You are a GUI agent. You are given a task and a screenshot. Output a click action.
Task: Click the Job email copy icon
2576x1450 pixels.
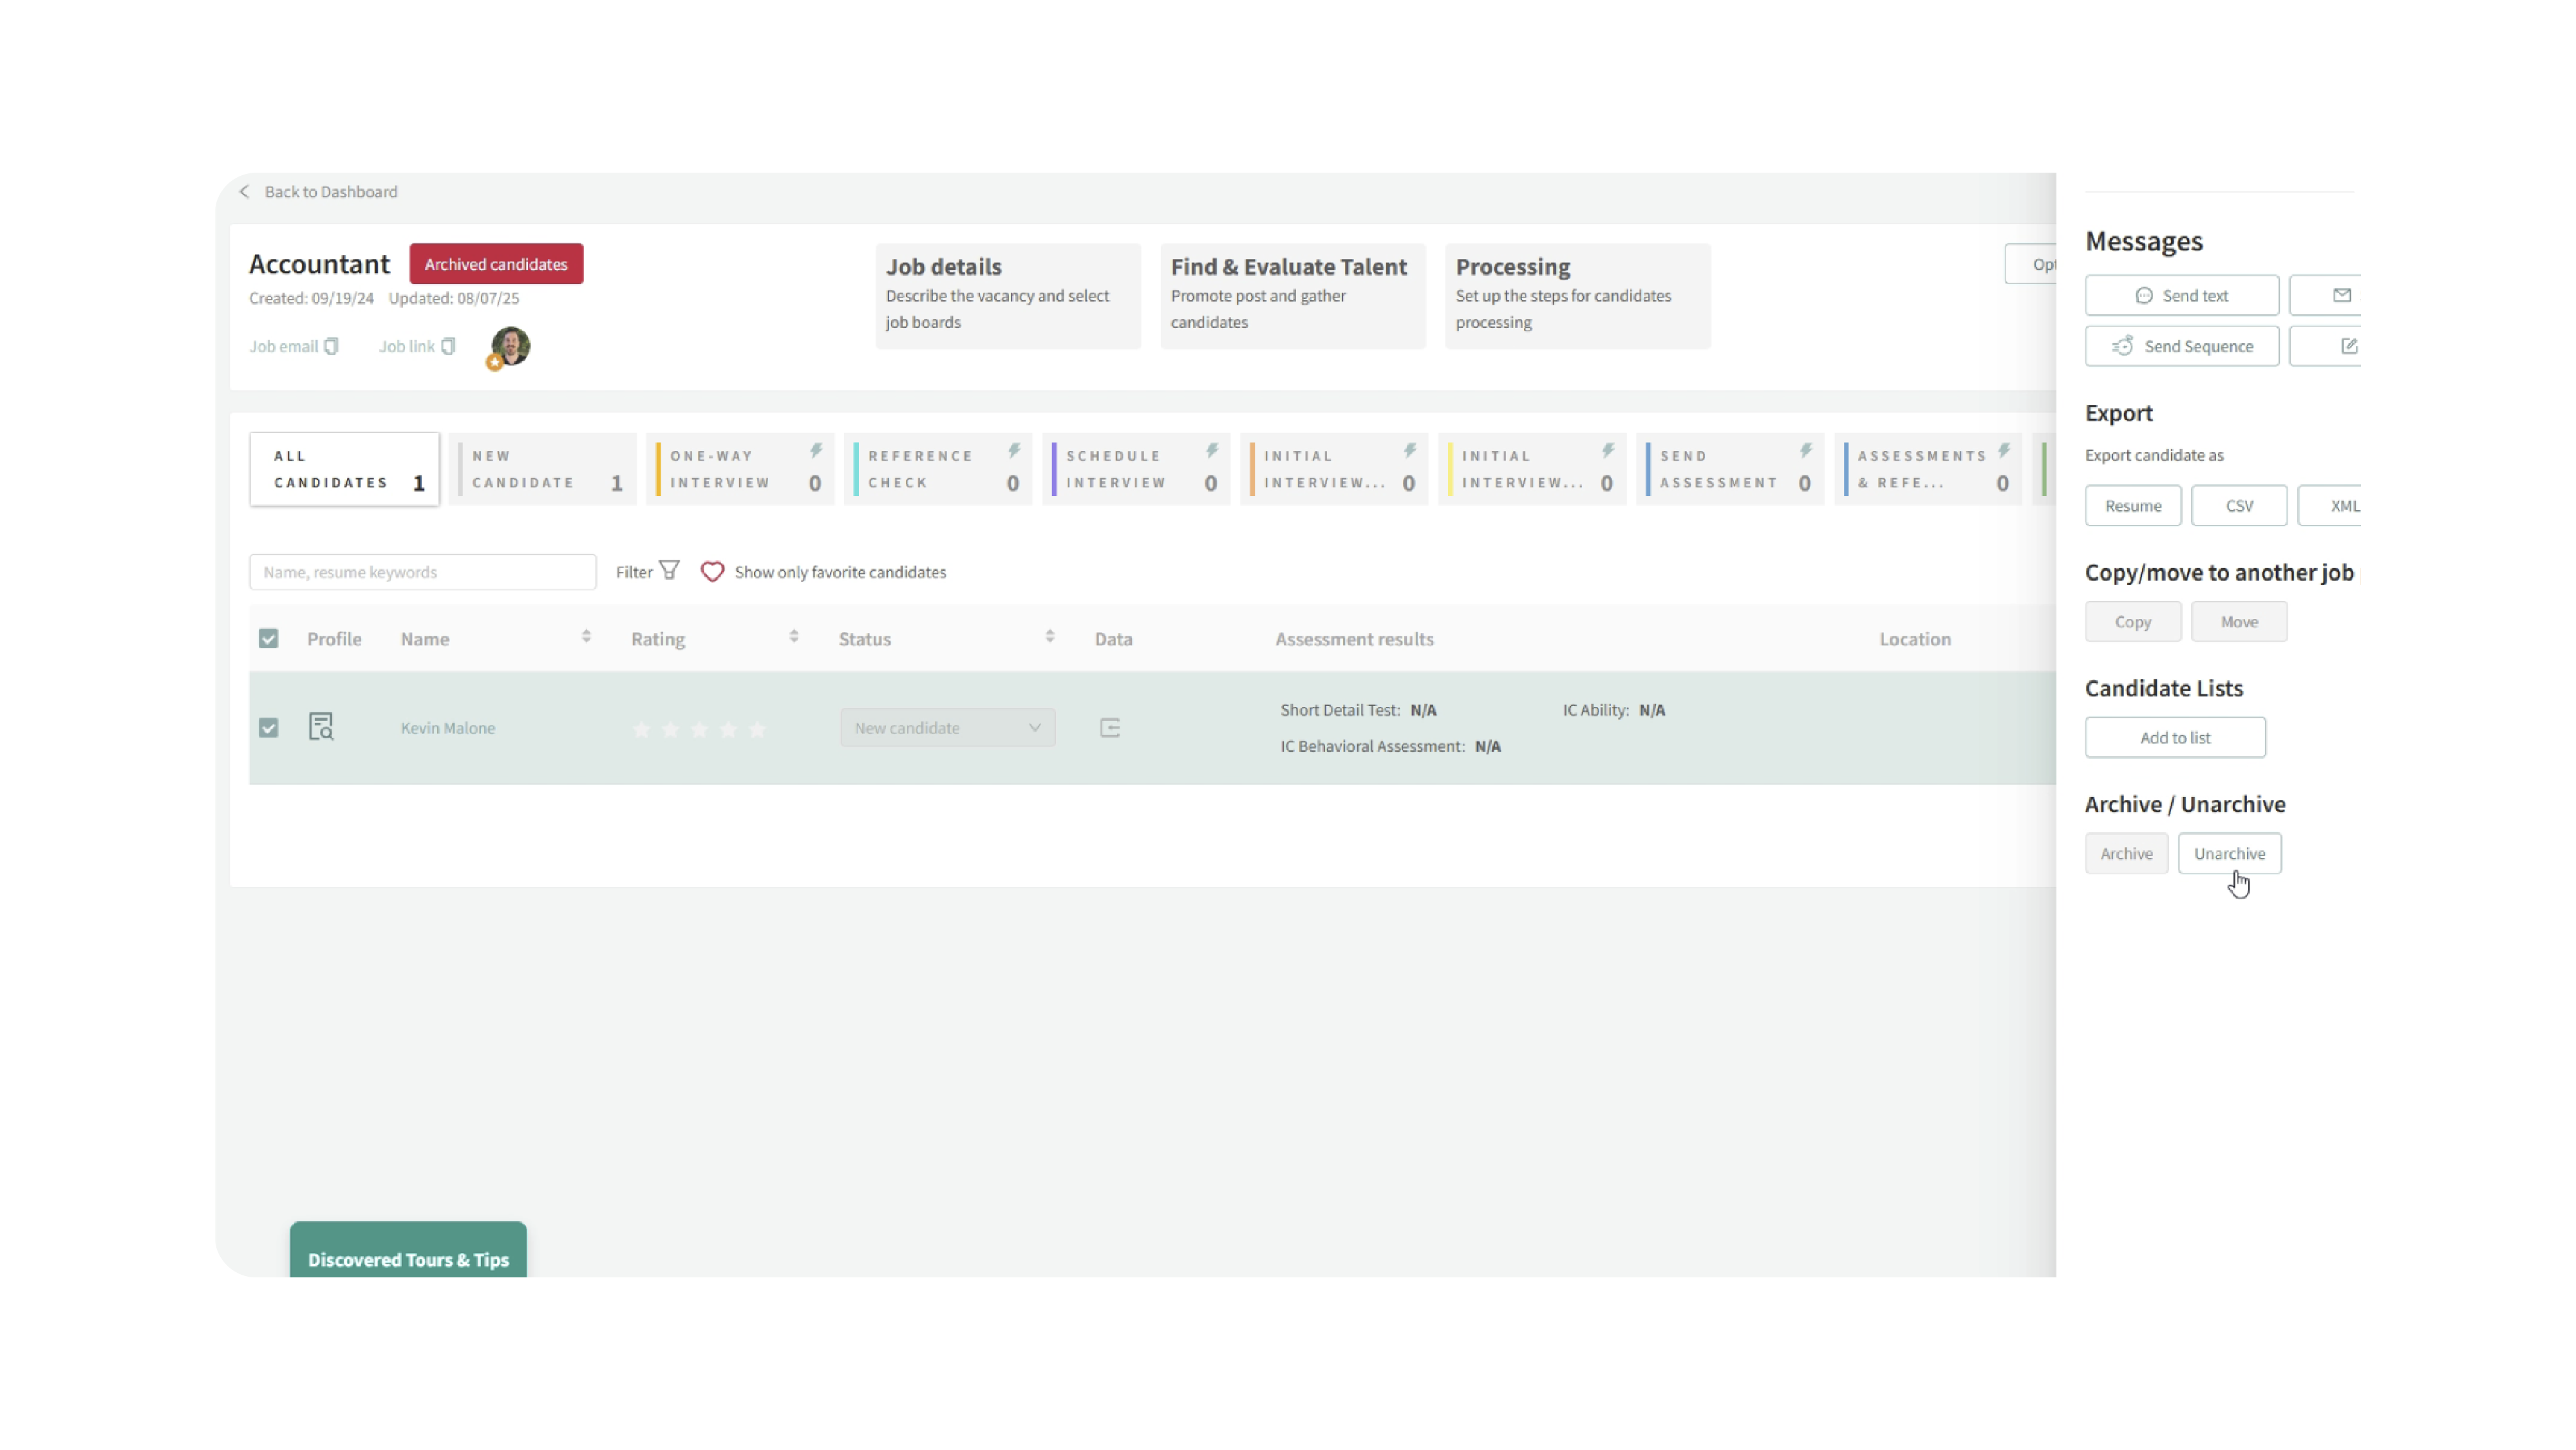[331, 347]
